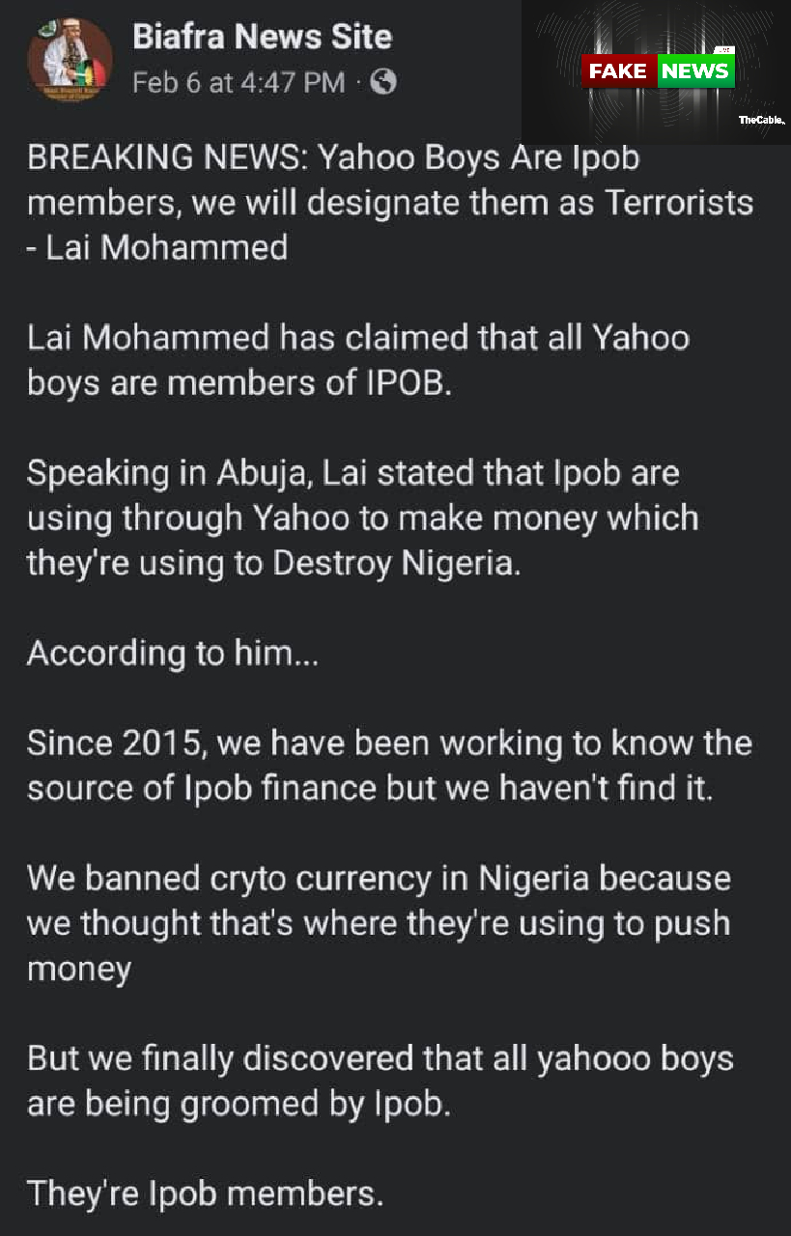This screenshot has width=791, height=1236.
Task: Click the globe public-audience icon
Action: point(383,82)
